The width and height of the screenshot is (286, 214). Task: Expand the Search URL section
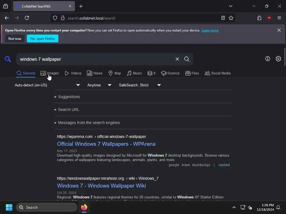tap(67, 110)
